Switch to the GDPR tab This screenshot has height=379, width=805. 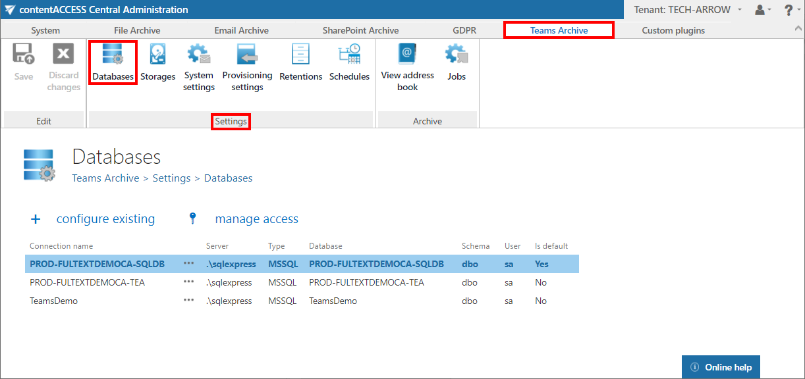point(464,30)
